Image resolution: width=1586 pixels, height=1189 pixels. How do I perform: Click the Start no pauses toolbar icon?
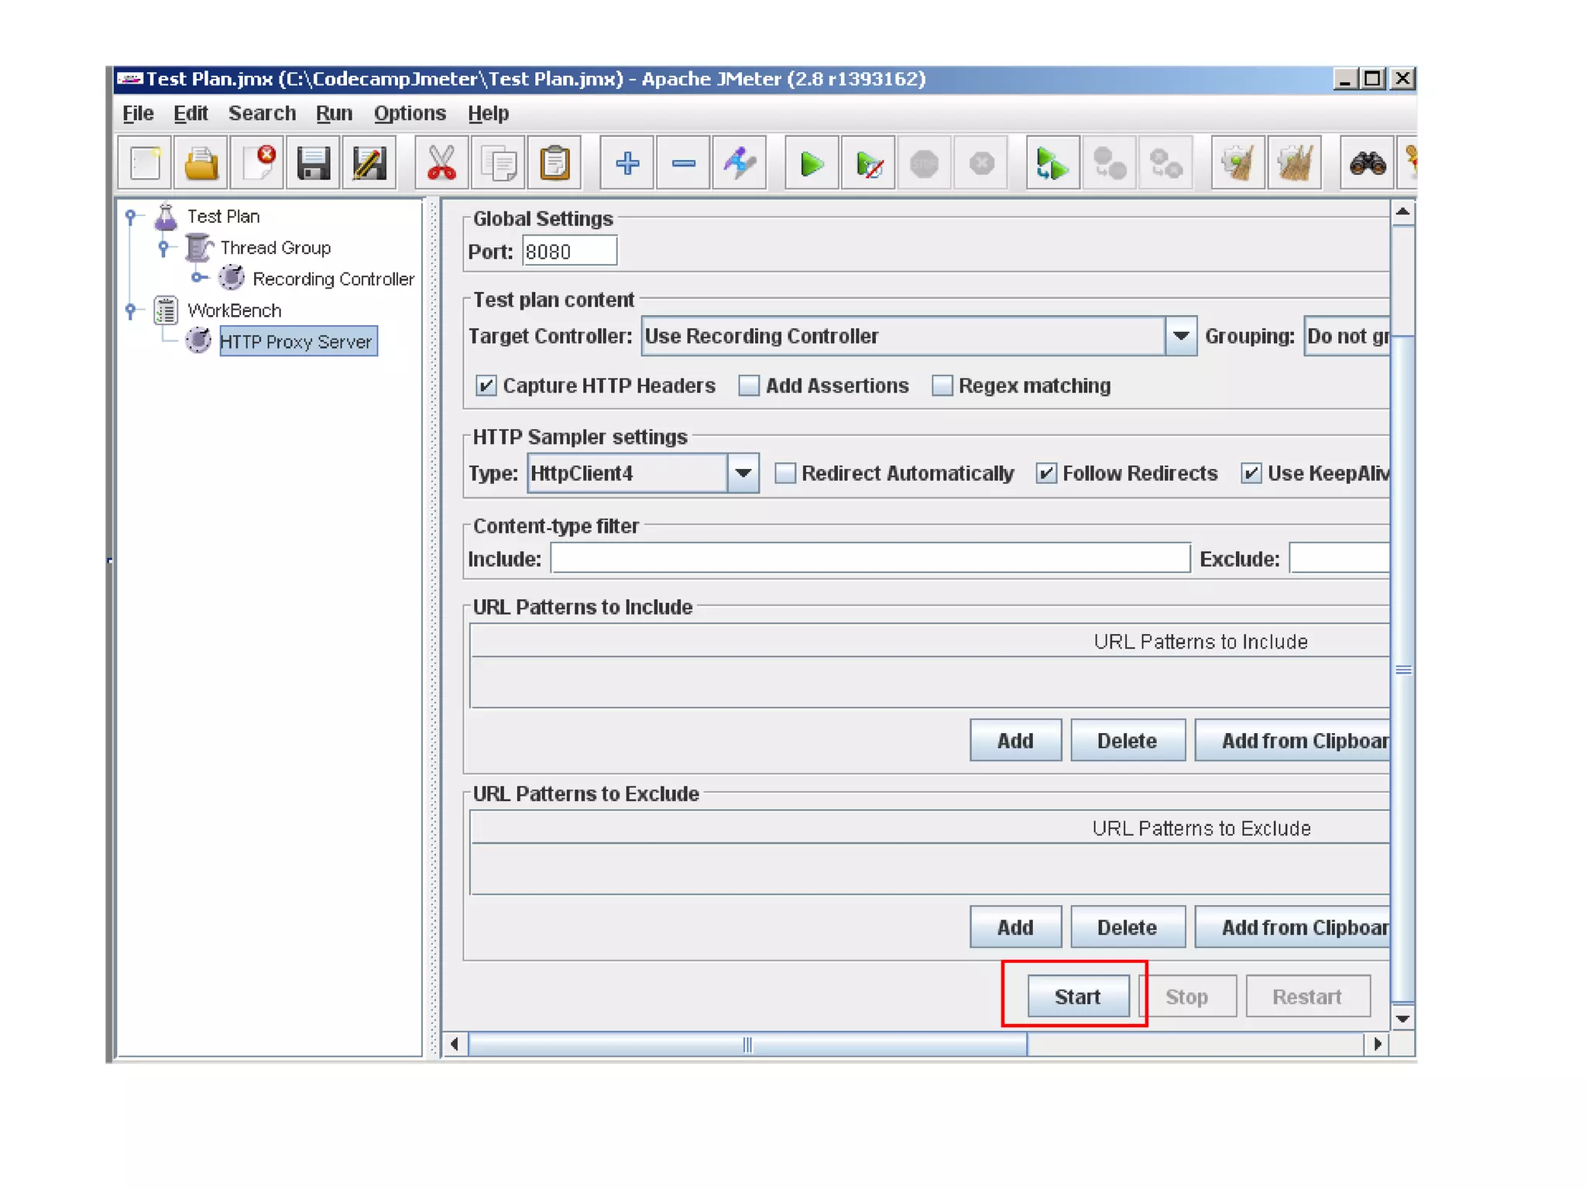coord(869,163)
